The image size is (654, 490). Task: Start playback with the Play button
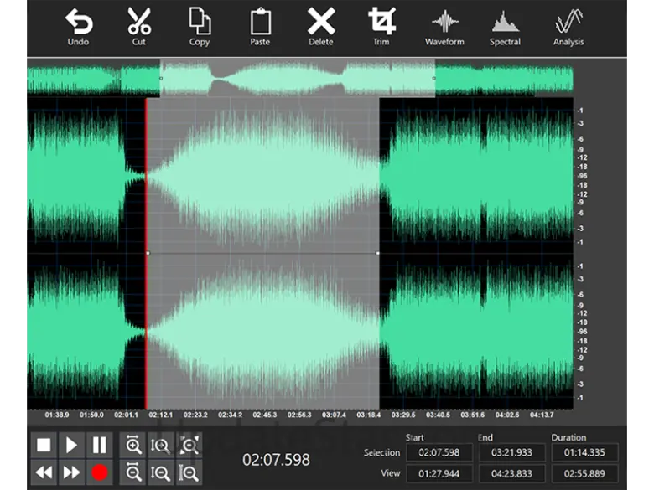[x=71, y=446]
